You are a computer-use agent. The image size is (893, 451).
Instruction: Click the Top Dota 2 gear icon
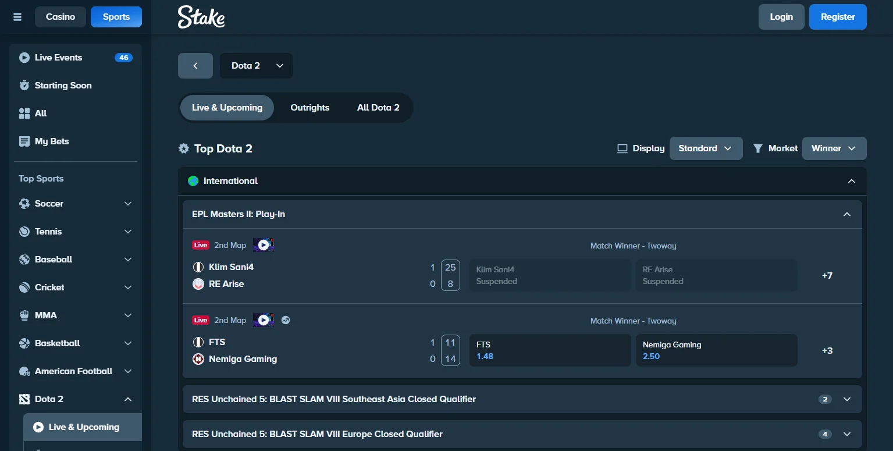(x=184, y=149)
